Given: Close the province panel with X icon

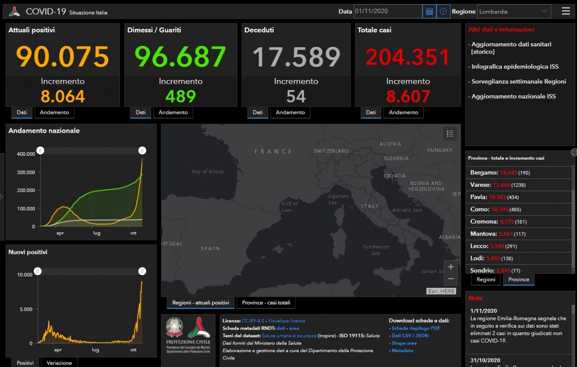Looking at the screenshot, I should tap(574, 152).
